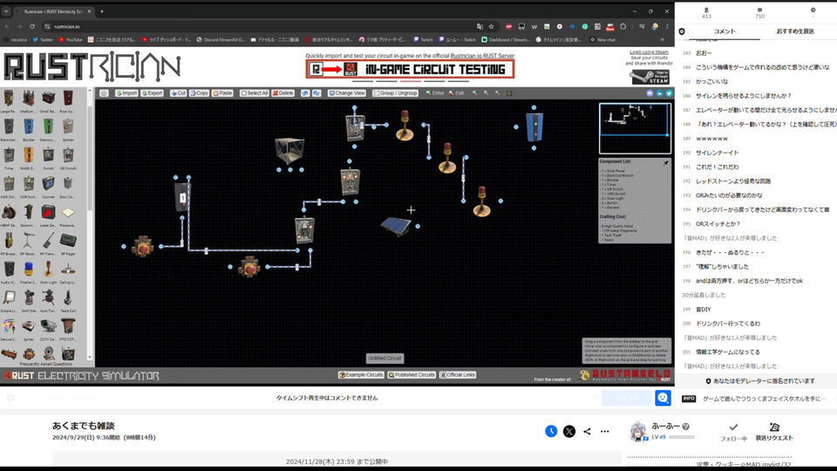Viewport: 837px width, 471px height.
Task: Click the 放送リクエスト button
Action: click(774, 432)
